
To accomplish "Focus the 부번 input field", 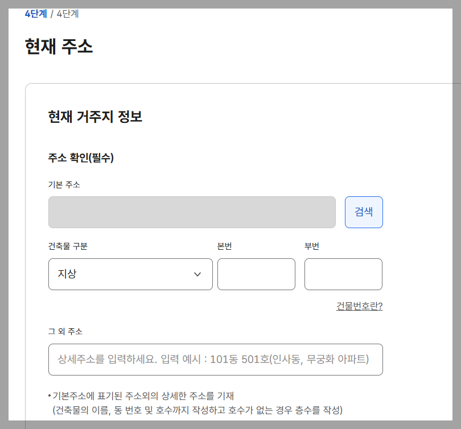I will click(x=343, y=274).
